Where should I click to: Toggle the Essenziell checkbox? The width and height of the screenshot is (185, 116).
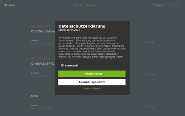pyautogui.click(x=62, y=65)
